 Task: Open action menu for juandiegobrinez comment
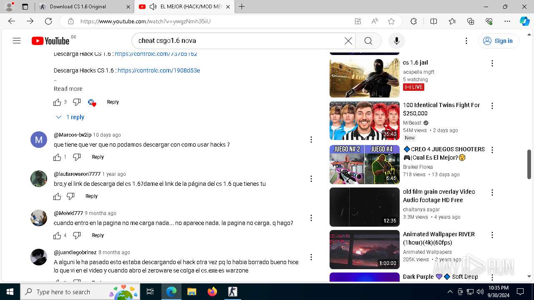click(x=311, y=257)
